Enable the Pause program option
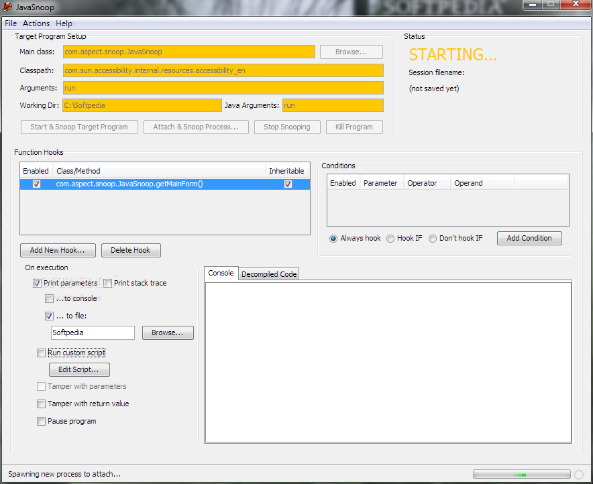593x484 pixels. pyautogui.click(x=41, y=421)
